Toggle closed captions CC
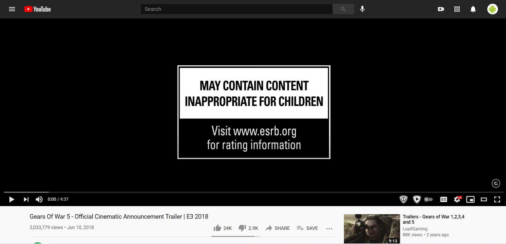The height and width of the screenshot is (244, 506). coord(444,199)
